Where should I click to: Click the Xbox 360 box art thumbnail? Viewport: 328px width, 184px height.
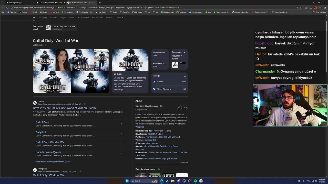tap(101, 60)
